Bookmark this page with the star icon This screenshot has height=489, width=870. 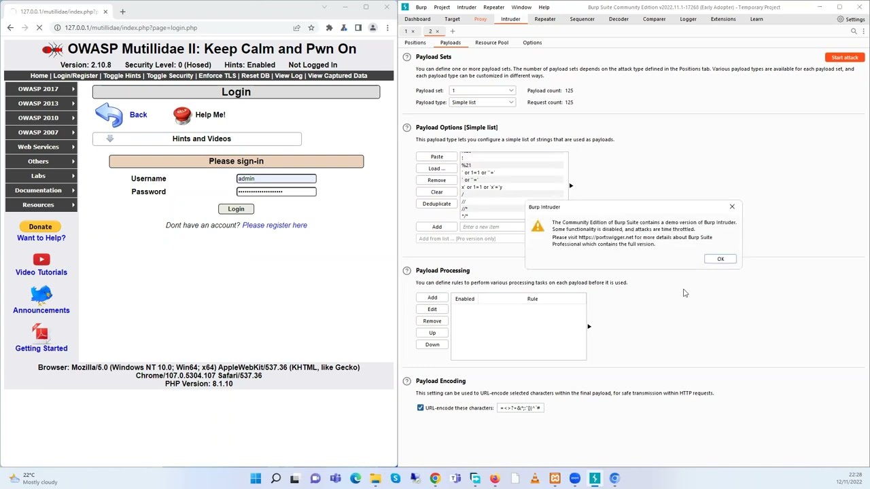[311, 28]
